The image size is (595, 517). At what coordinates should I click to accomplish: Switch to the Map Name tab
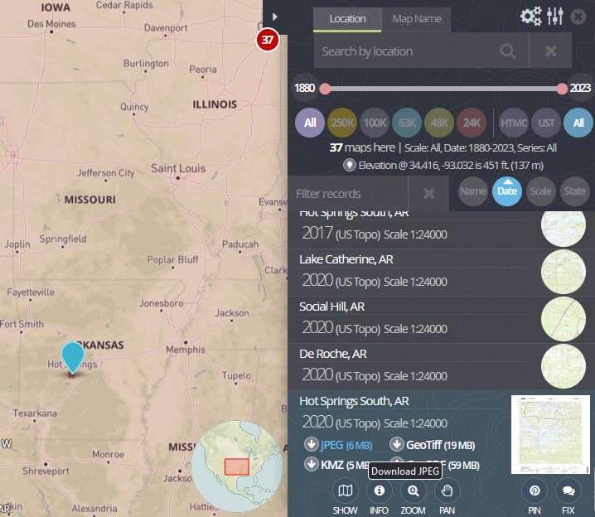point(417,19)
